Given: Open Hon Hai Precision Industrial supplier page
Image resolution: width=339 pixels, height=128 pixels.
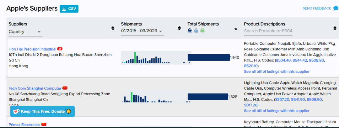Looking at the screenshot, I should click(32, 49).
